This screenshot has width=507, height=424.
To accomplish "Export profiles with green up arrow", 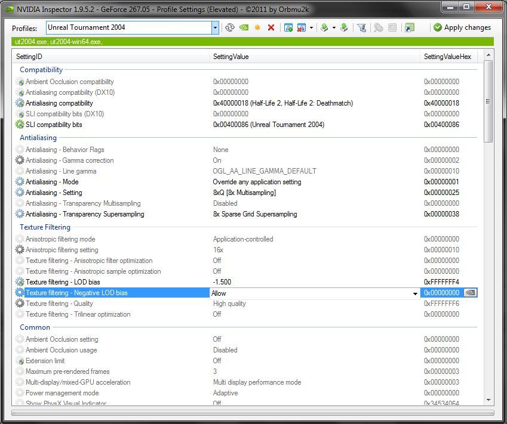I will (324, 28).
